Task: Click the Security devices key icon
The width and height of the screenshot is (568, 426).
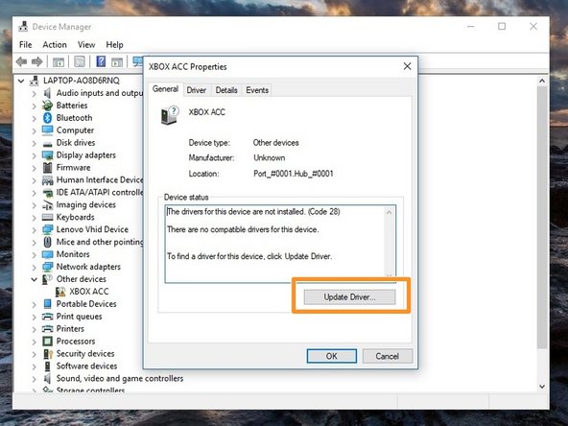Action: 48,353
